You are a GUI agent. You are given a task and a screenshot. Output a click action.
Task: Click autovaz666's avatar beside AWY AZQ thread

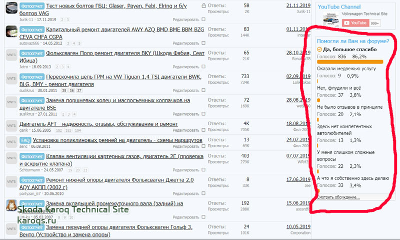tap(11, 32)
